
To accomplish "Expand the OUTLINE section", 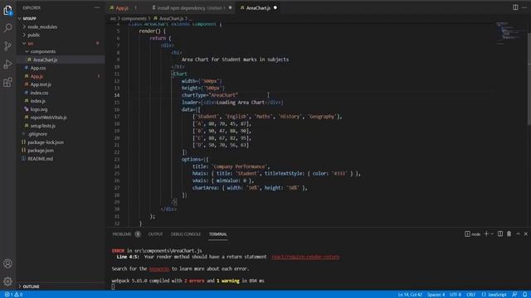I will coord(32,286).
